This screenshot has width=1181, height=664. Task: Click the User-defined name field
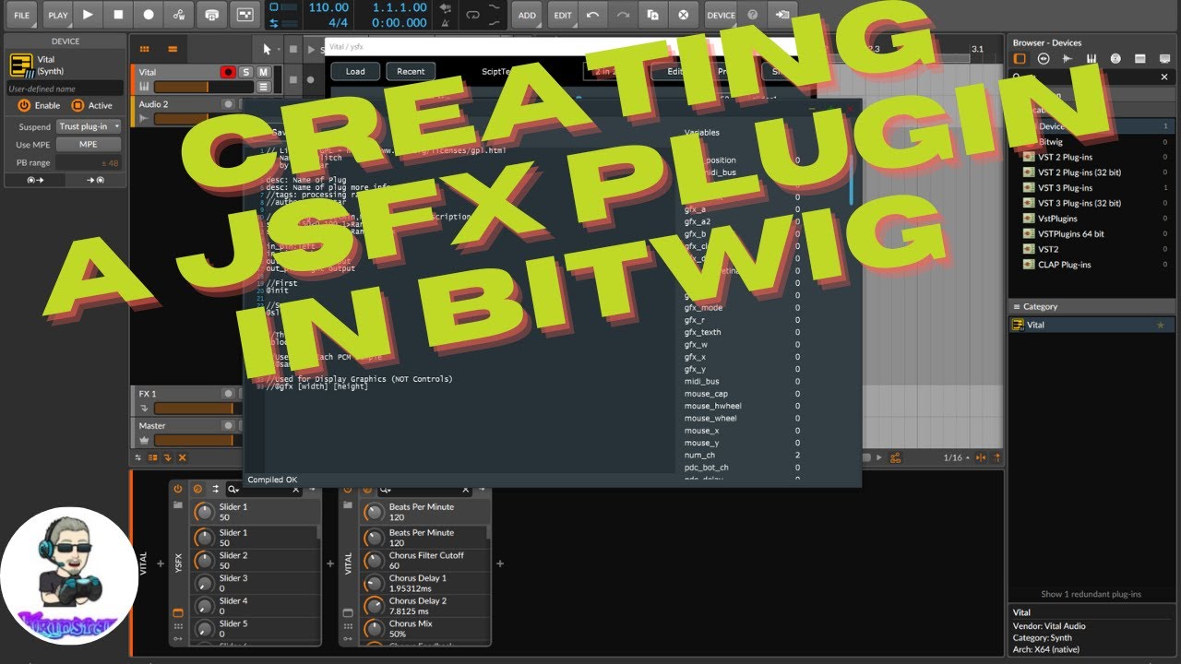(65, 89)
